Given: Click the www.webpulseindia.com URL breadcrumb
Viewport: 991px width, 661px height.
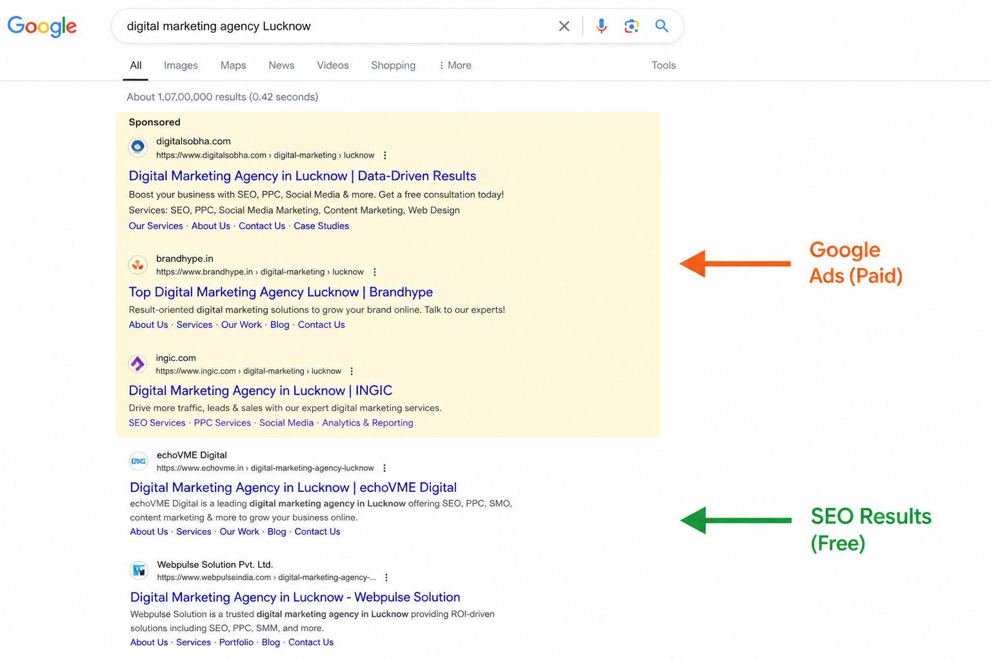Looking at the screenshot, I should 266,578.
